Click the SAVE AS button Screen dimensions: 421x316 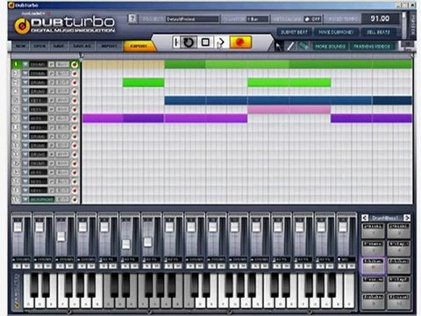coord(82,47)
